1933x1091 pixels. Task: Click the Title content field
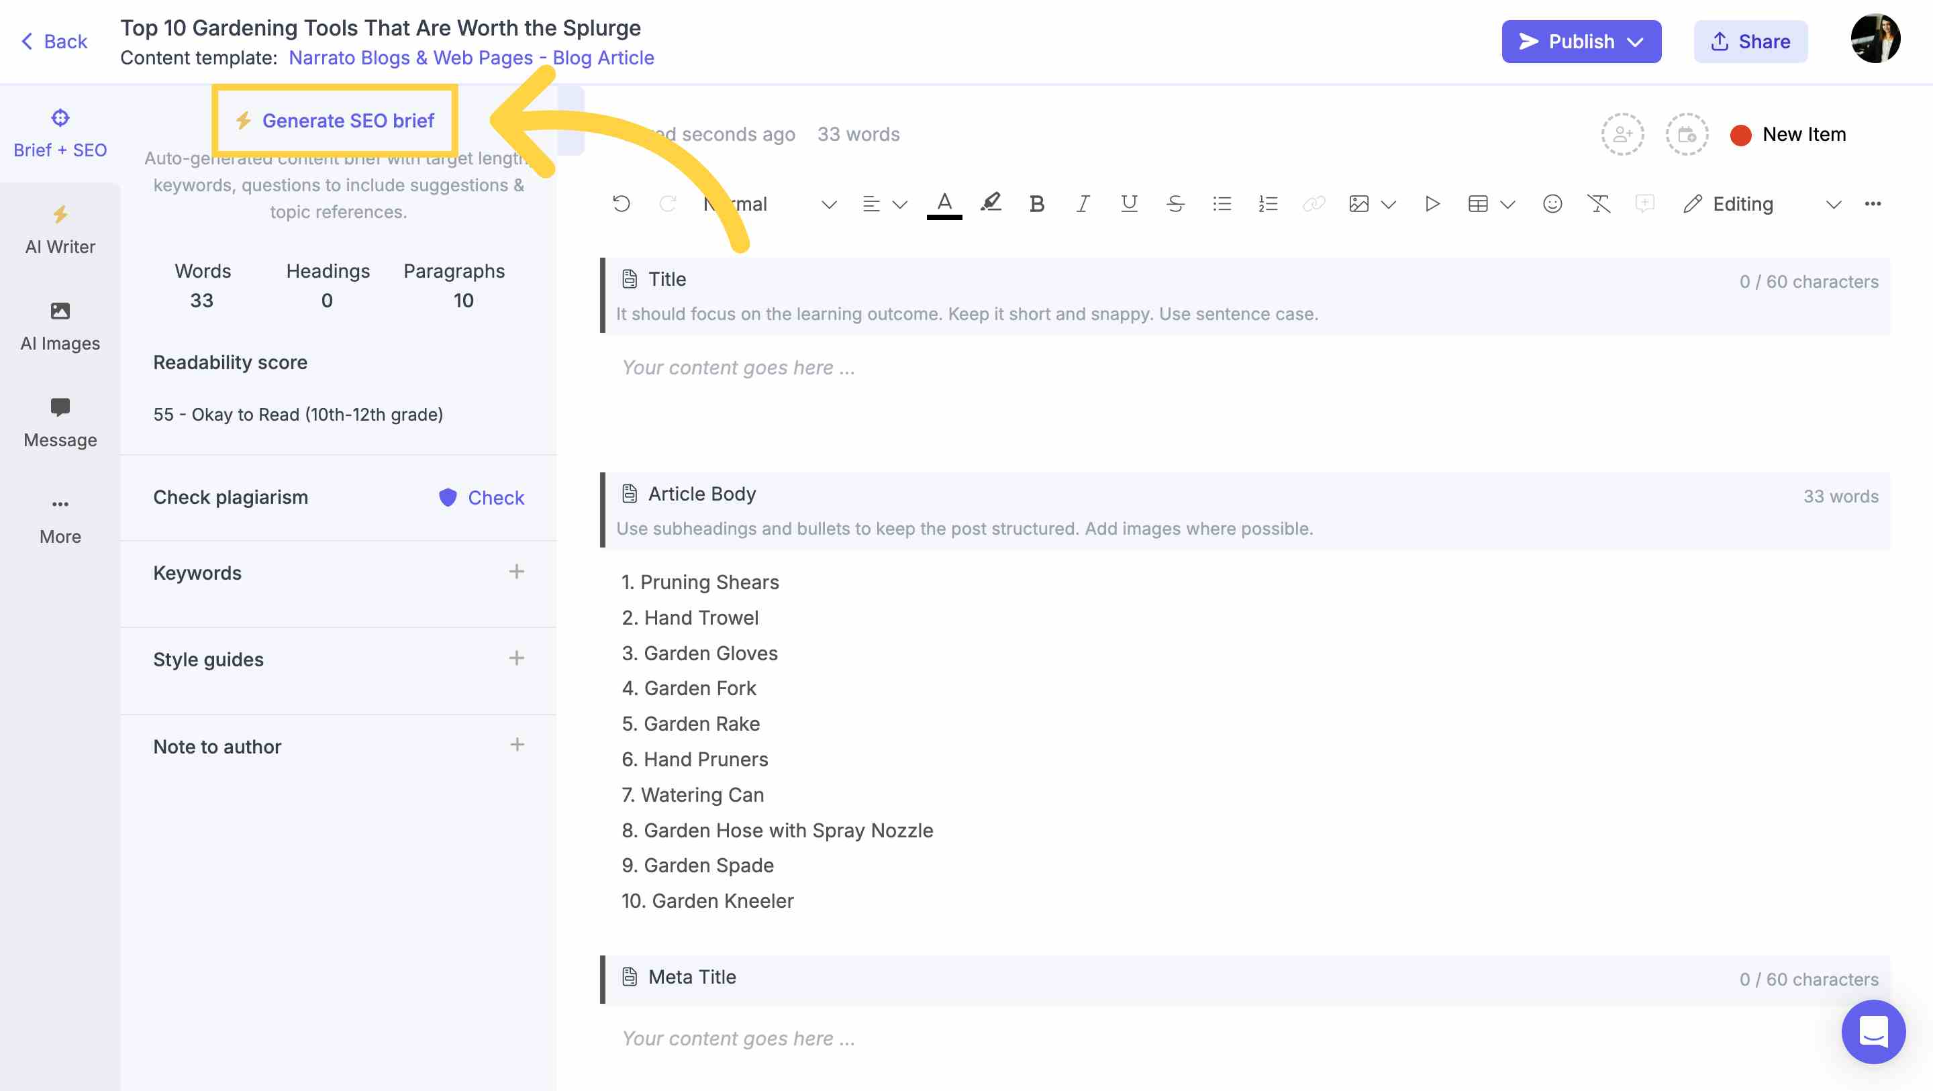click(1246, 368)
